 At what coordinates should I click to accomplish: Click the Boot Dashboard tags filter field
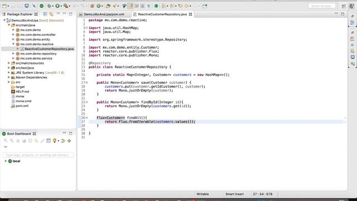point(38,155)
